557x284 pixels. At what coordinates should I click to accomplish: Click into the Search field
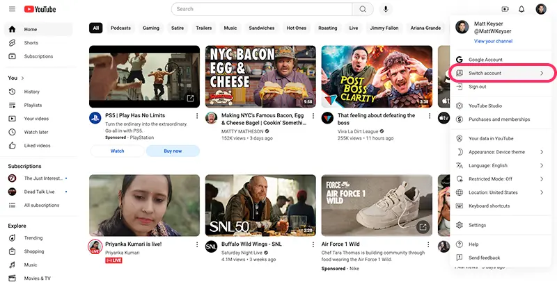click(261, 9)
